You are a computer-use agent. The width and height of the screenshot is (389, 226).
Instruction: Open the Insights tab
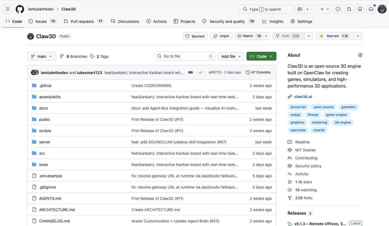point(273,21)
